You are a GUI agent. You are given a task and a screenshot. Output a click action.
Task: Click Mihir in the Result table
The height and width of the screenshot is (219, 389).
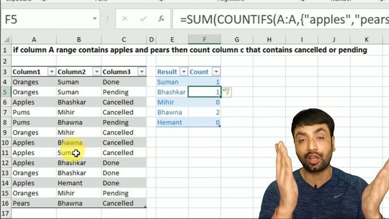pyautogui.click(x=165, y=102)
